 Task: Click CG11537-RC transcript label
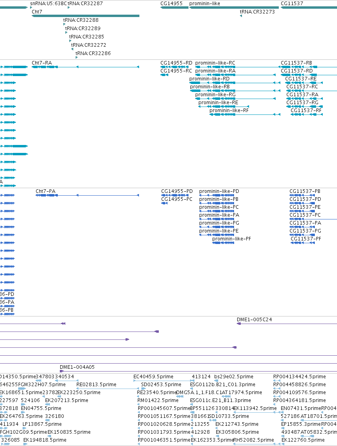coord(302,87)
